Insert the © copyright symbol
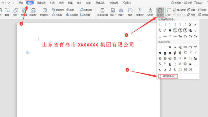Screen dimensions: 208x117 (160, 58)
